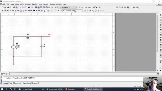Image resolution: width=162 pixels, height=91 pixels.
Task: Open the Options menu
Action: (x=52, y=4)
